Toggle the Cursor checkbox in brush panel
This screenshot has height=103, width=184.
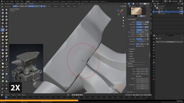pos(130,59)
